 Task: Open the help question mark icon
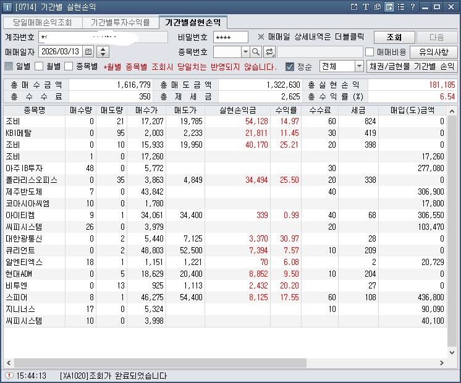(413, 7)
